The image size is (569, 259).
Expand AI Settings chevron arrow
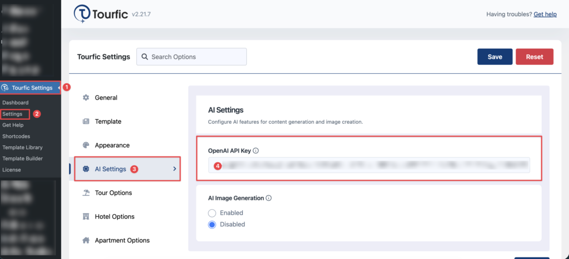point(174,169)
